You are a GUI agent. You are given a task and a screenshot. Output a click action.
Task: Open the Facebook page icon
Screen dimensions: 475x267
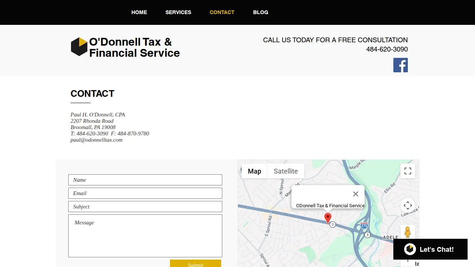tap(400, 65)
